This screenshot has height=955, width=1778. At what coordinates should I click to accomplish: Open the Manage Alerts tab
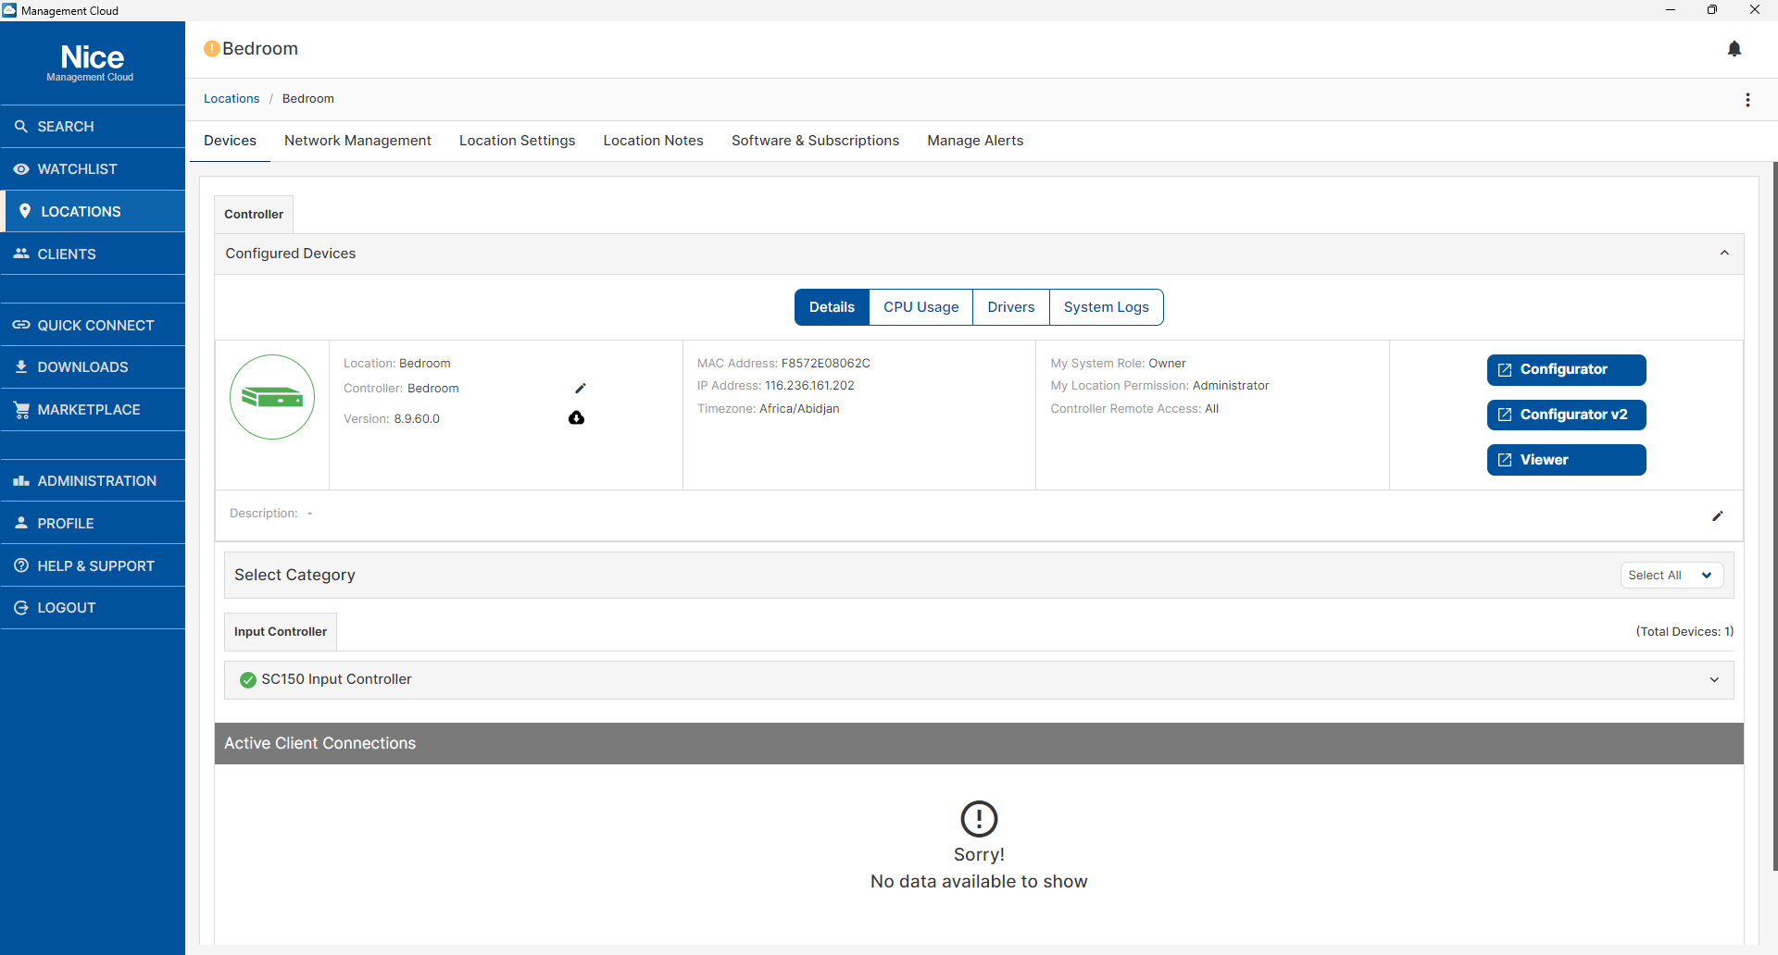tap(975, 141)
